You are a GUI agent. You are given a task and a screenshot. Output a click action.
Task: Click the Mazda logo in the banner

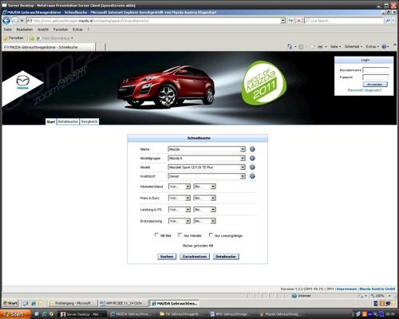pos(22,82)
